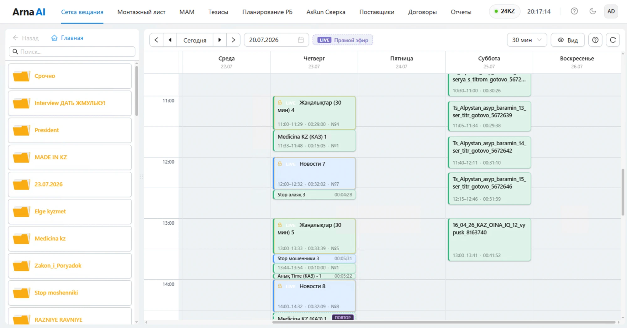Open the Zakon_i_Poryadok folder
Image resolution: width=627 pixels, height=328 pixels.
click(x=70, y=266)
